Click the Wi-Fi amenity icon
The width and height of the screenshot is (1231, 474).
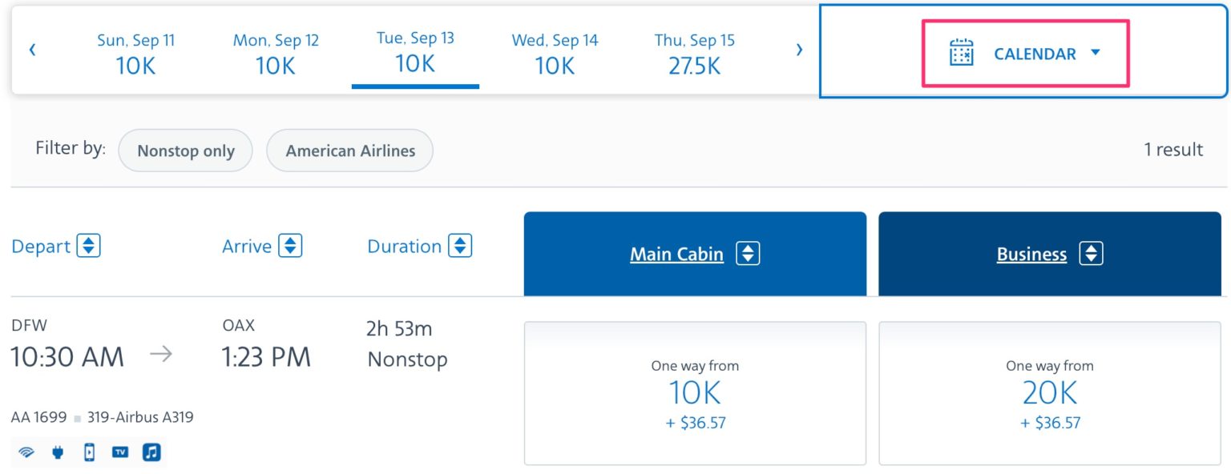point(26,452)
